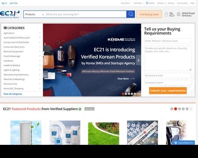Click Submit your requirements orange button
Image resolution: width=198 pixels, height=158 pixels.
coord(168,90)
